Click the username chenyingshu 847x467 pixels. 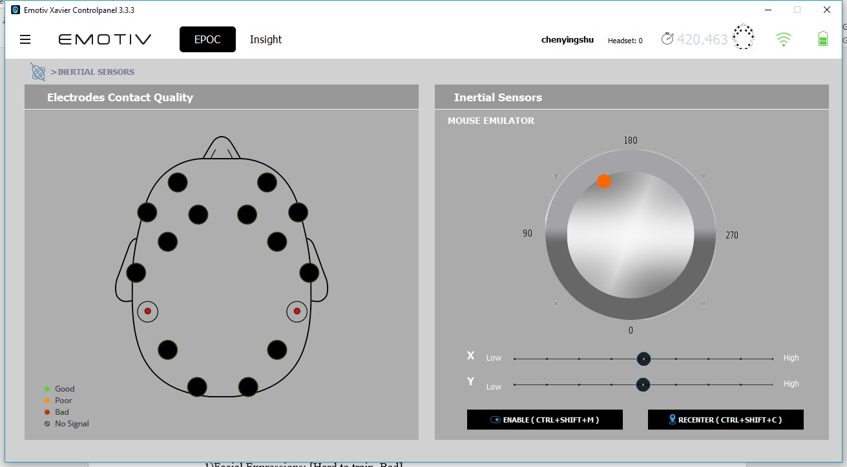pos(567,40)
